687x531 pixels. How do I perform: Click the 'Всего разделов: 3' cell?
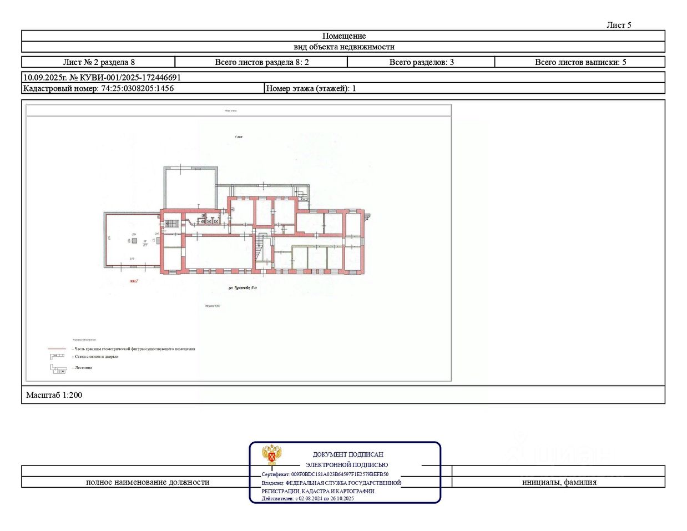point(421,62)
